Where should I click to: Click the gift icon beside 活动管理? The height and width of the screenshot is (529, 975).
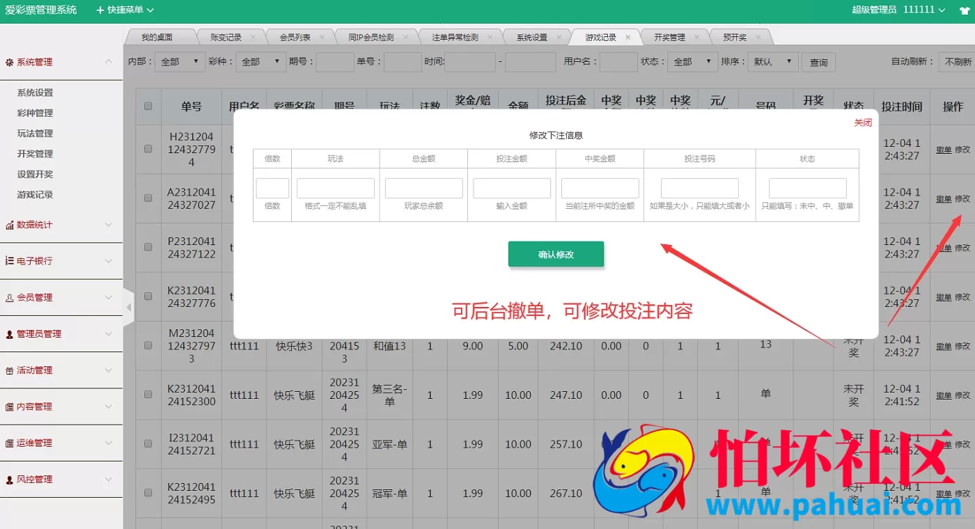[10, 370]
